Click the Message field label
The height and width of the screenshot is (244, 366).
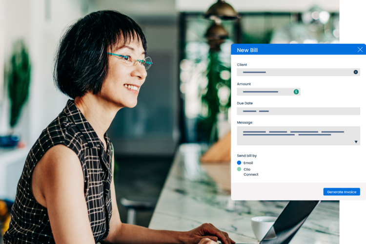[x=244, y=123]
